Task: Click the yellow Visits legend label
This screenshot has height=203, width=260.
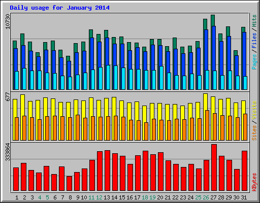Action: pyautogui.click(x=254, y=111)
